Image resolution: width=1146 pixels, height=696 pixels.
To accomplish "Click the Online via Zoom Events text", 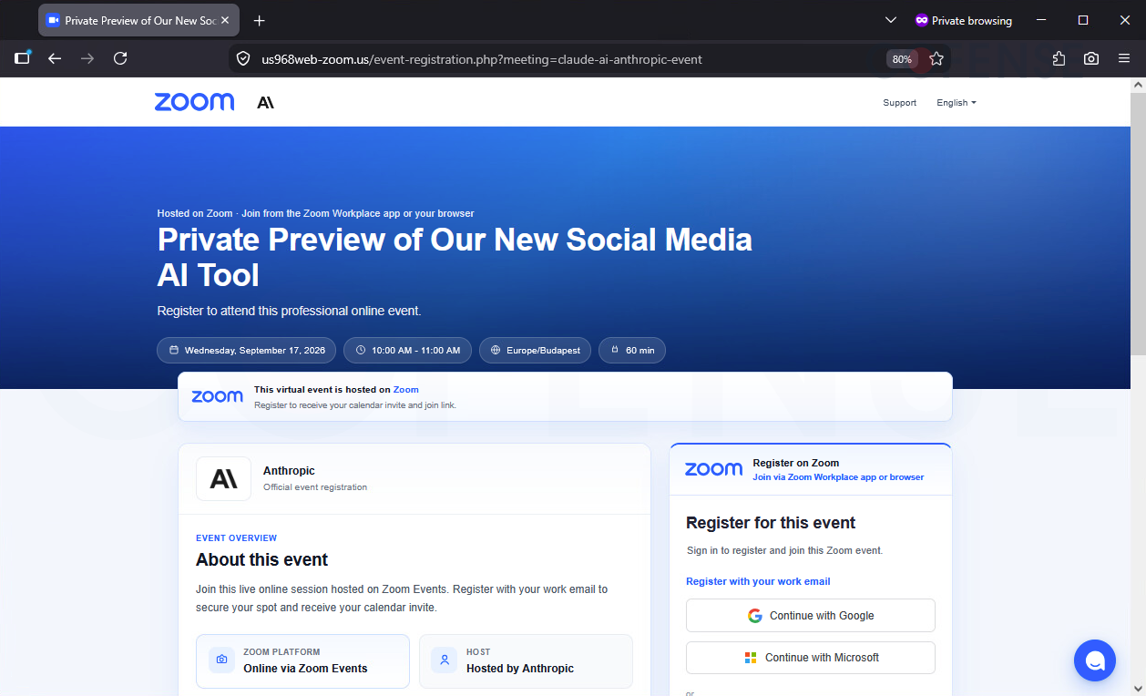I will click(305, 669).
